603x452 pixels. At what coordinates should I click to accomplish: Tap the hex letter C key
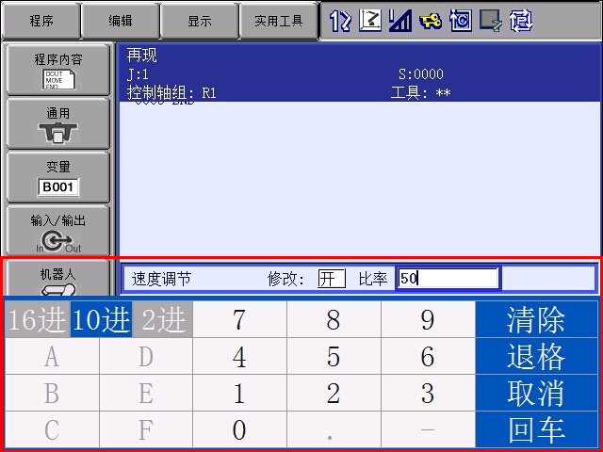tap(52, 429)
